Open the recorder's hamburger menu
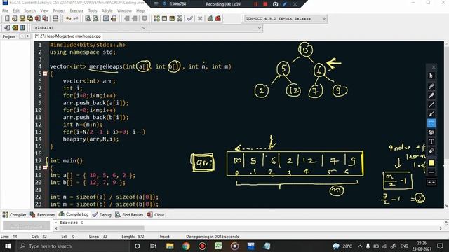449x252 pixels. pos(156,4)
